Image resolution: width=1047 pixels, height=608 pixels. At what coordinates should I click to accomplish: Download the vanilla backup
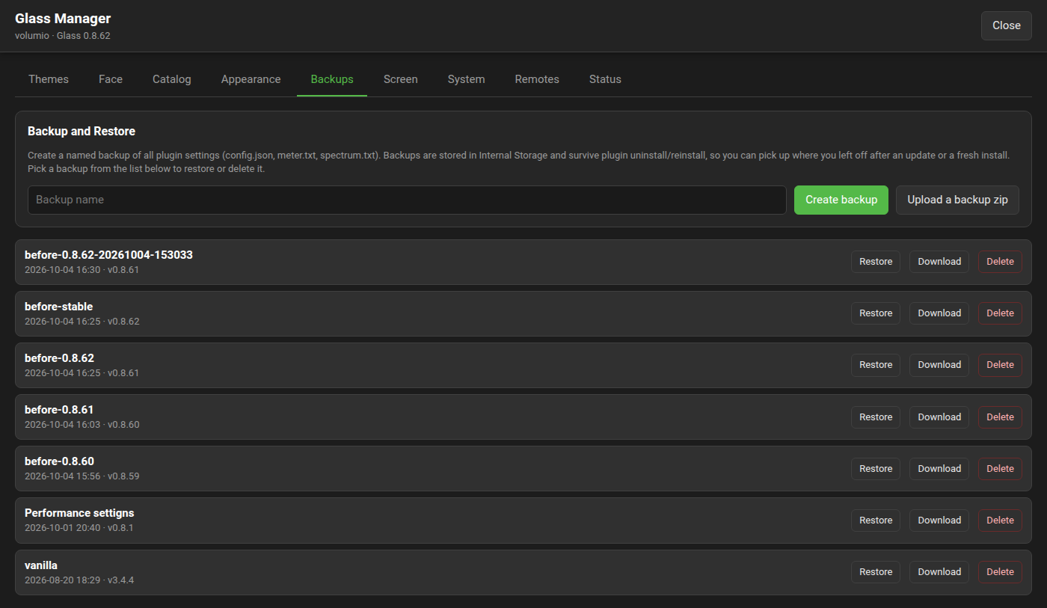click(x=939, y=572)
